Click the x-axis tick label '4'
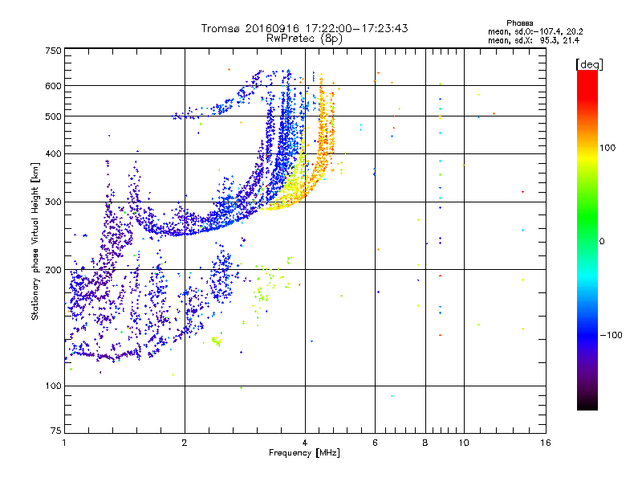This screenshot has height=482, width=642. tap(305, 443)
